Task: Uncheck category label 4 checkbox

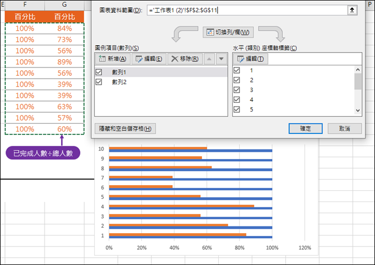Action: click(237, 100)
